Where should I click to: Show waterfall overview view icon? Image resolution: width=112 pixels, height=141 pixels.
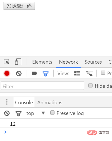click(89, 74)
